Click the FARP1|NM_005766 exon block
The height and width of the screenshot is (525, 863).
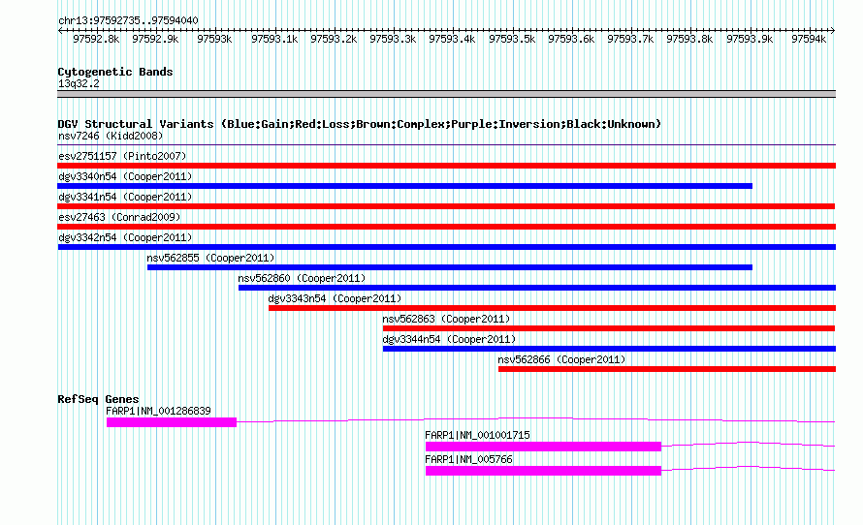pos(543,471)
